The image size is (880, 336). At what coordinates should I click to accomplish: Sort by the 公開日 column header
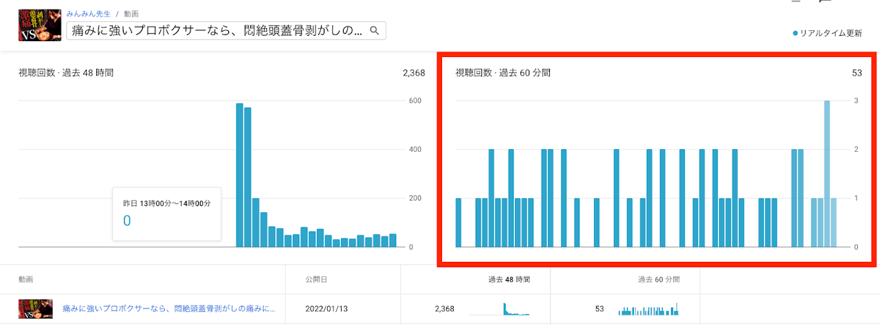[316, 280]
